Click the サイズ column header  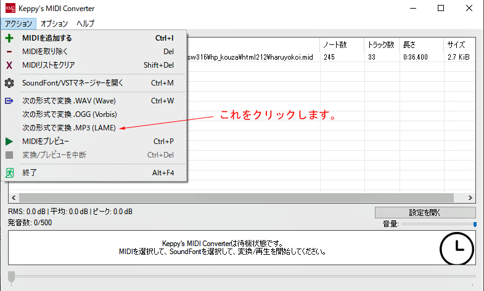(x=459, y=45)
